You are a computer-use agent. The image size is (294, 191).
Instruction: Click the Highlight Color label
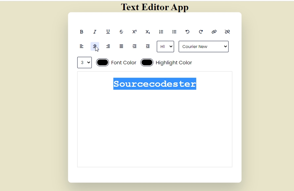click(174, 62)
